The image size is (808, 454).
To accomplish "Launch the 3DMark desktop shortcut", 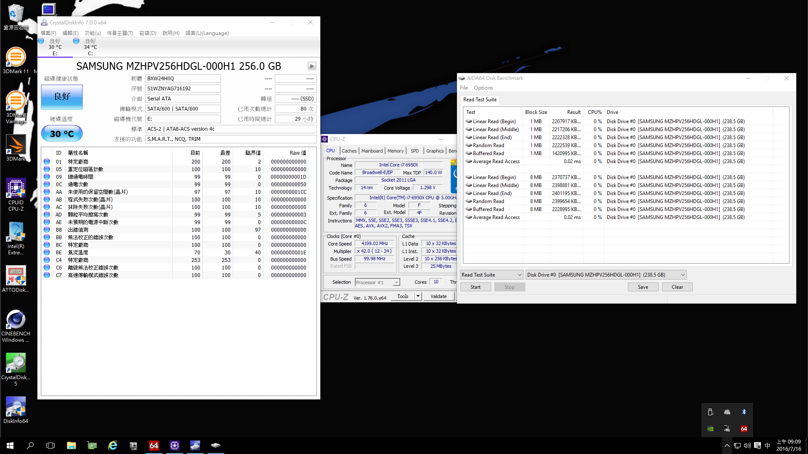I will (16, 148).
